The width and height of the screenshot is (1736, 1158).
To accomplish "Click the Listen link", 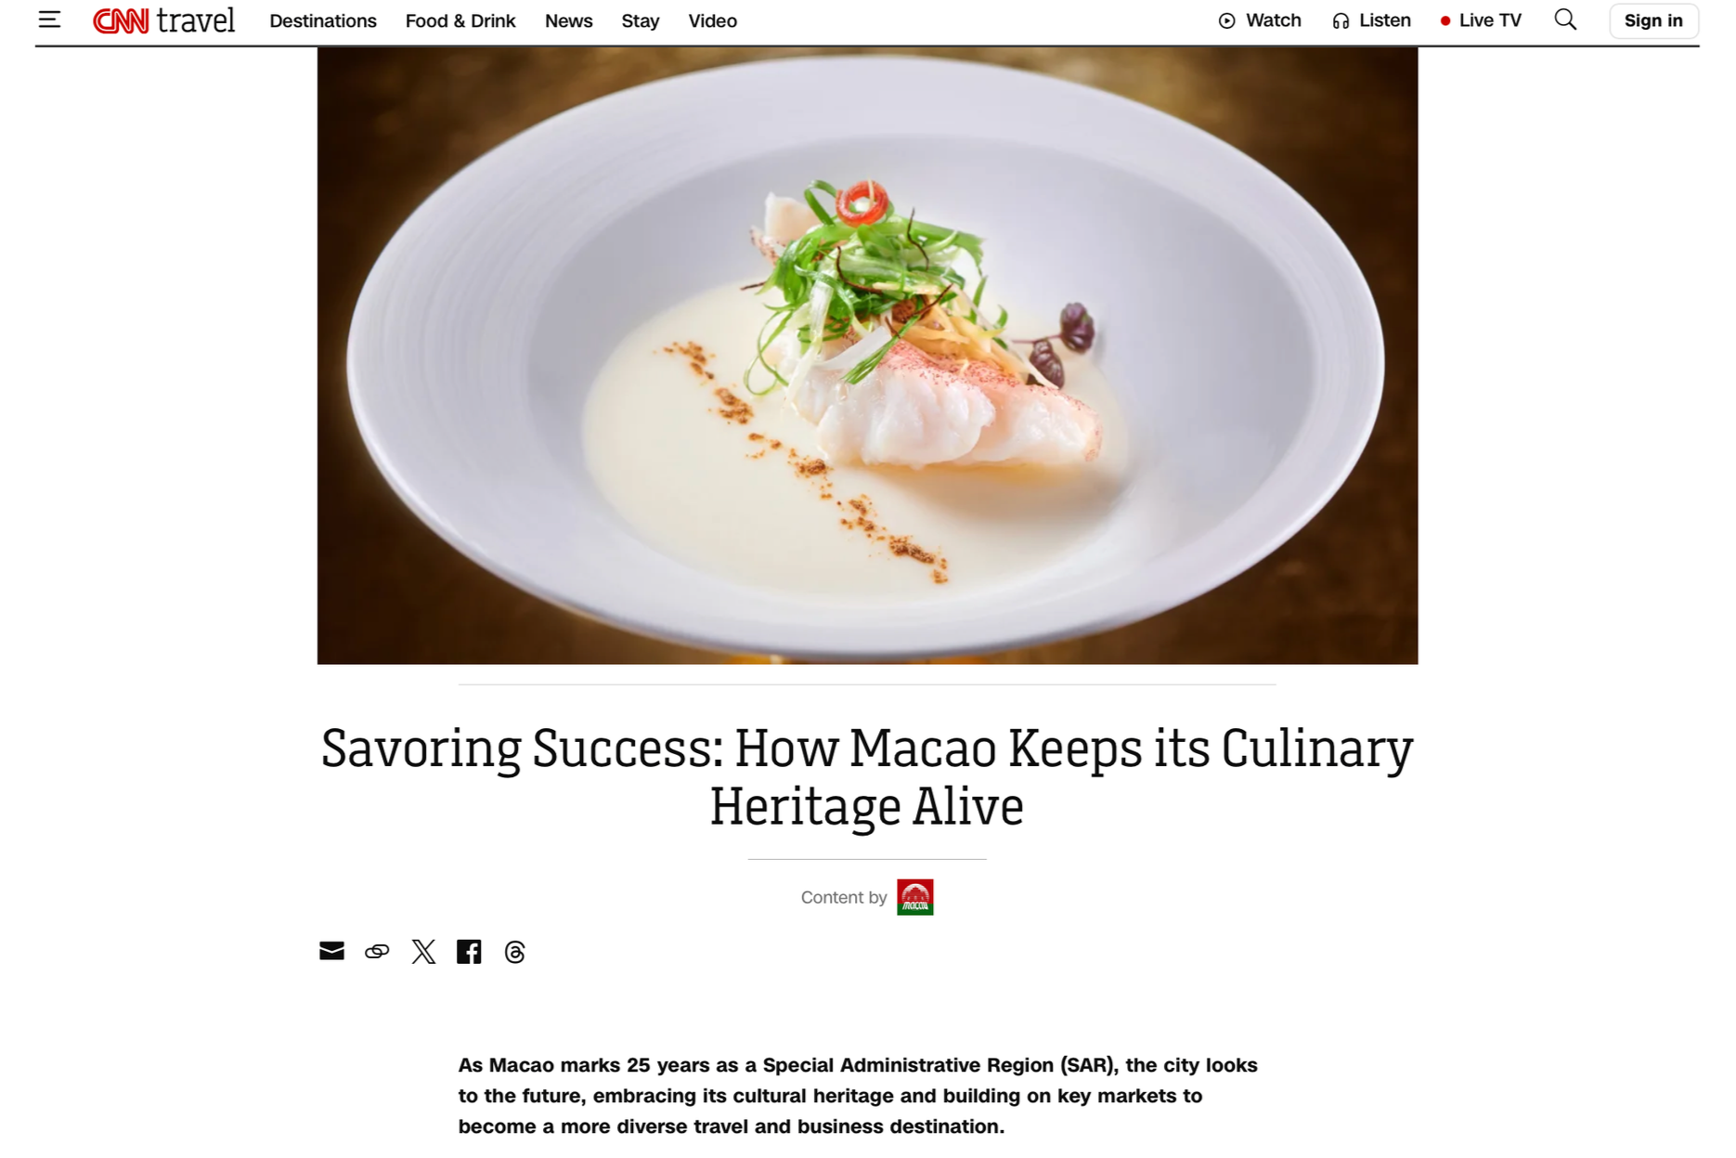I will (1371, 20).
